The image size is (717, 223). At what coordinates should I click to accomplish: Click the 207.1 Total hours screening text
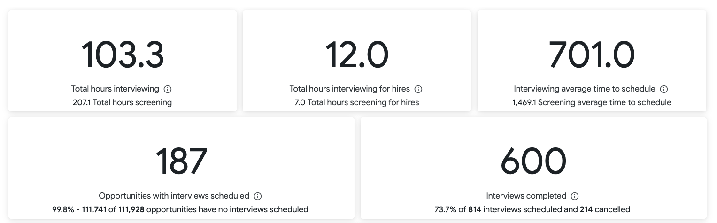pyautogui.click(x=122, y=102)
